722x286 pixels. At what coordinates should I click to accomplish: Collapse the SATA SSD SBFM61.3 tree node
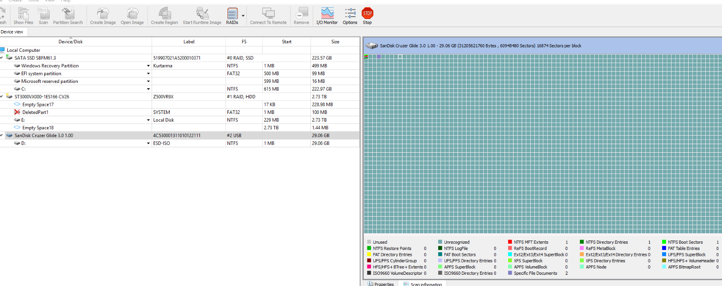coord(2,58)
